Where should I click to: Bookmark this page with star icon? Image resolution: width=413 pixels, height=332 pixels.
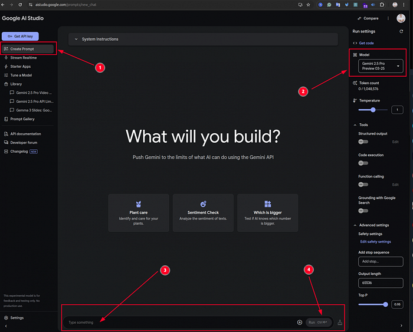pyautogui.click(x=308, y=5)
